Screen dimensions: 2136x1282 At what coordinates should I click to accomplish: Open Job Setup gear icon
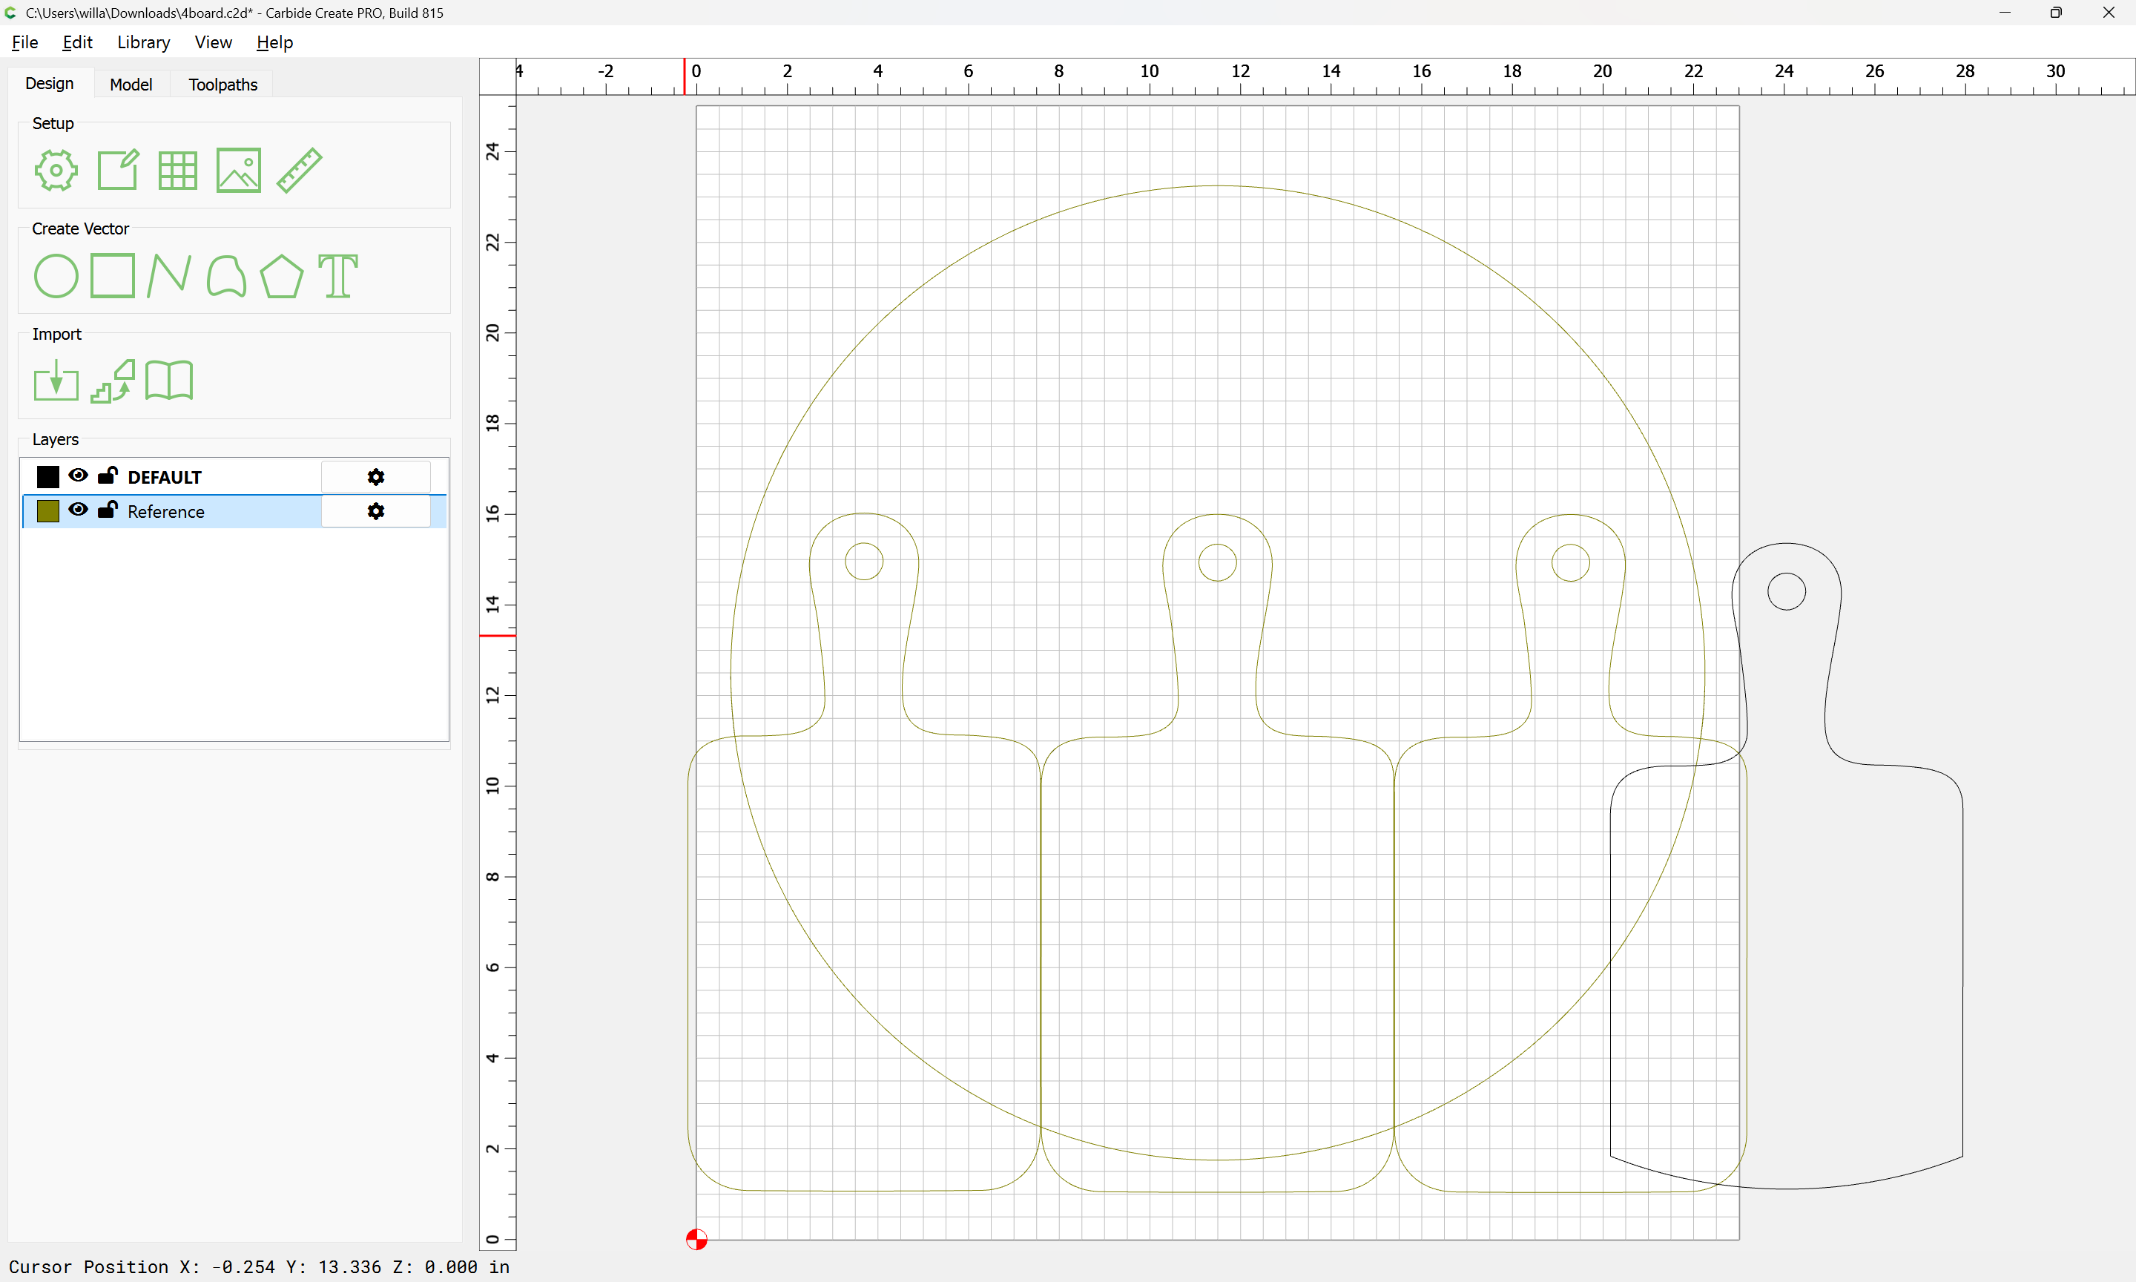pos(56,170)
